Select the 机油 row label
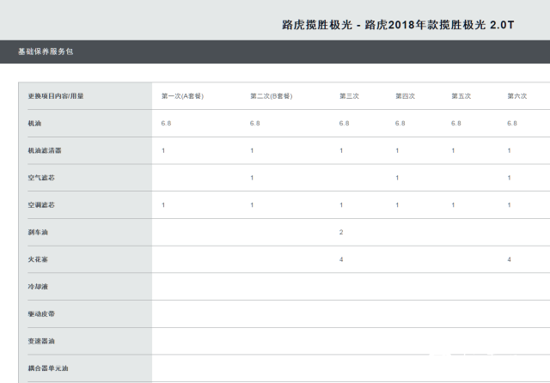 pos(35,124)
